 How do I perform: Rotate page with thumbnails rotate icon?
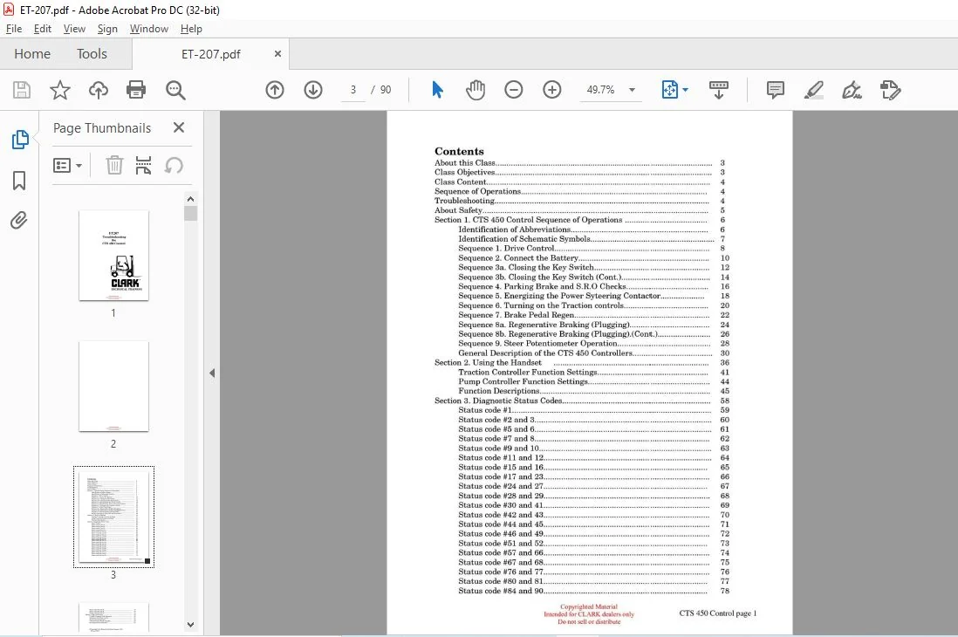(x=174, y=165)
